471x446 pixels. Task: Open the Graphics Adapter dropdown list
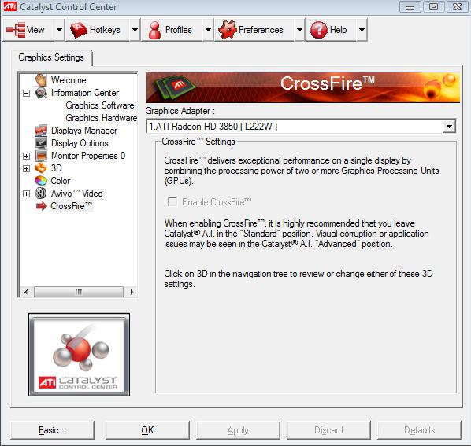point(449,127)
